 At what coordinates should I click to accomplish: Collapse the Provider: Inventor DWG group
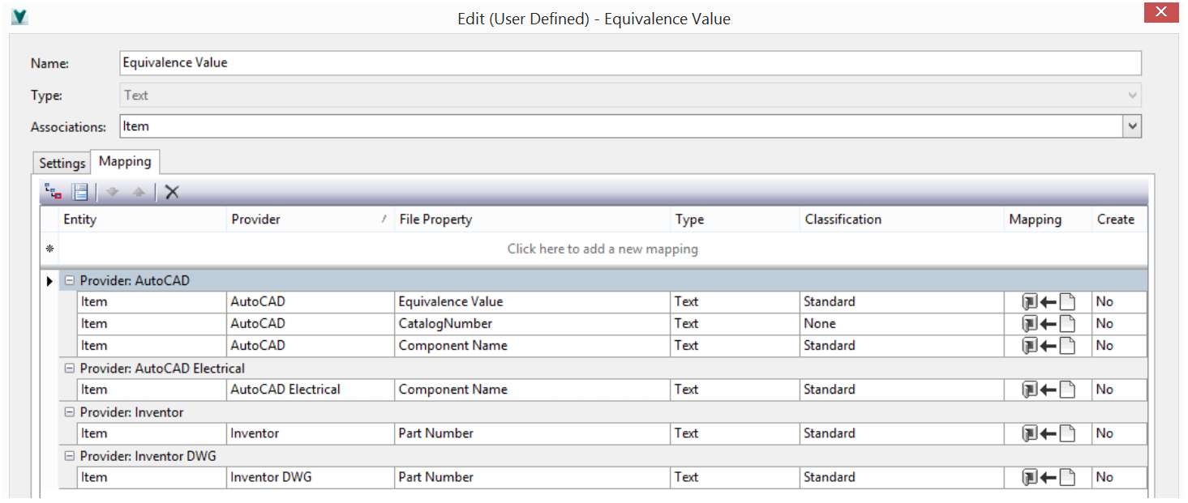coord(70,456)
